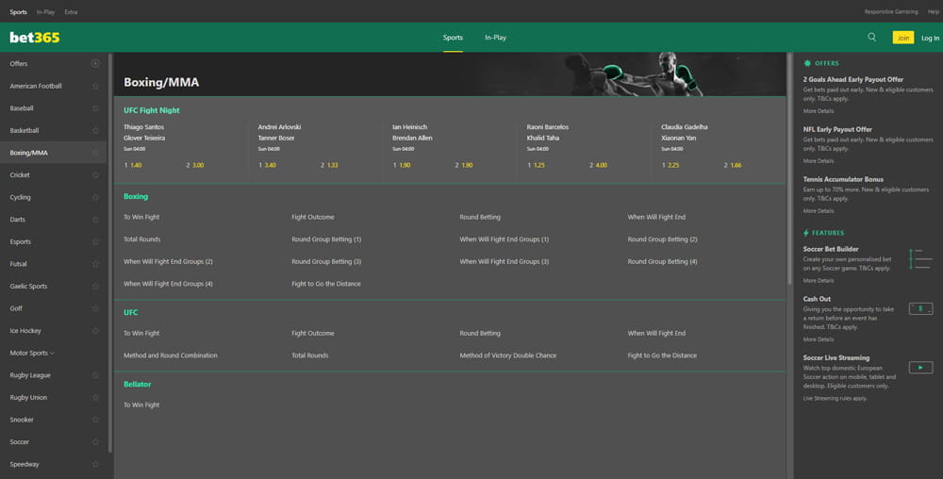Click the bet365 logo
This screenshot has width=943, height=479.
pyautogui.click(x=35, y=38)
